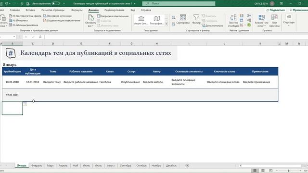Image resolution: width=308 pixels, height=173 pixels.
Task: Click the Insert Function fx icon
Action: coord(40,37)
